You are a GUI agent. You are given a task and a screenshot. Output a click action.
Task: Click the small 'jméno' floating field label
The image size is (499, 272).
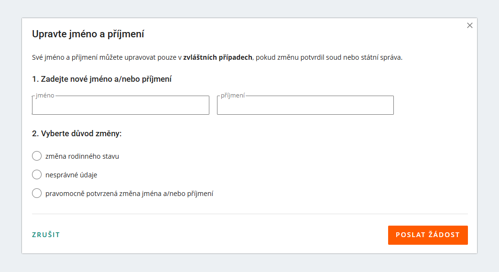45,96
